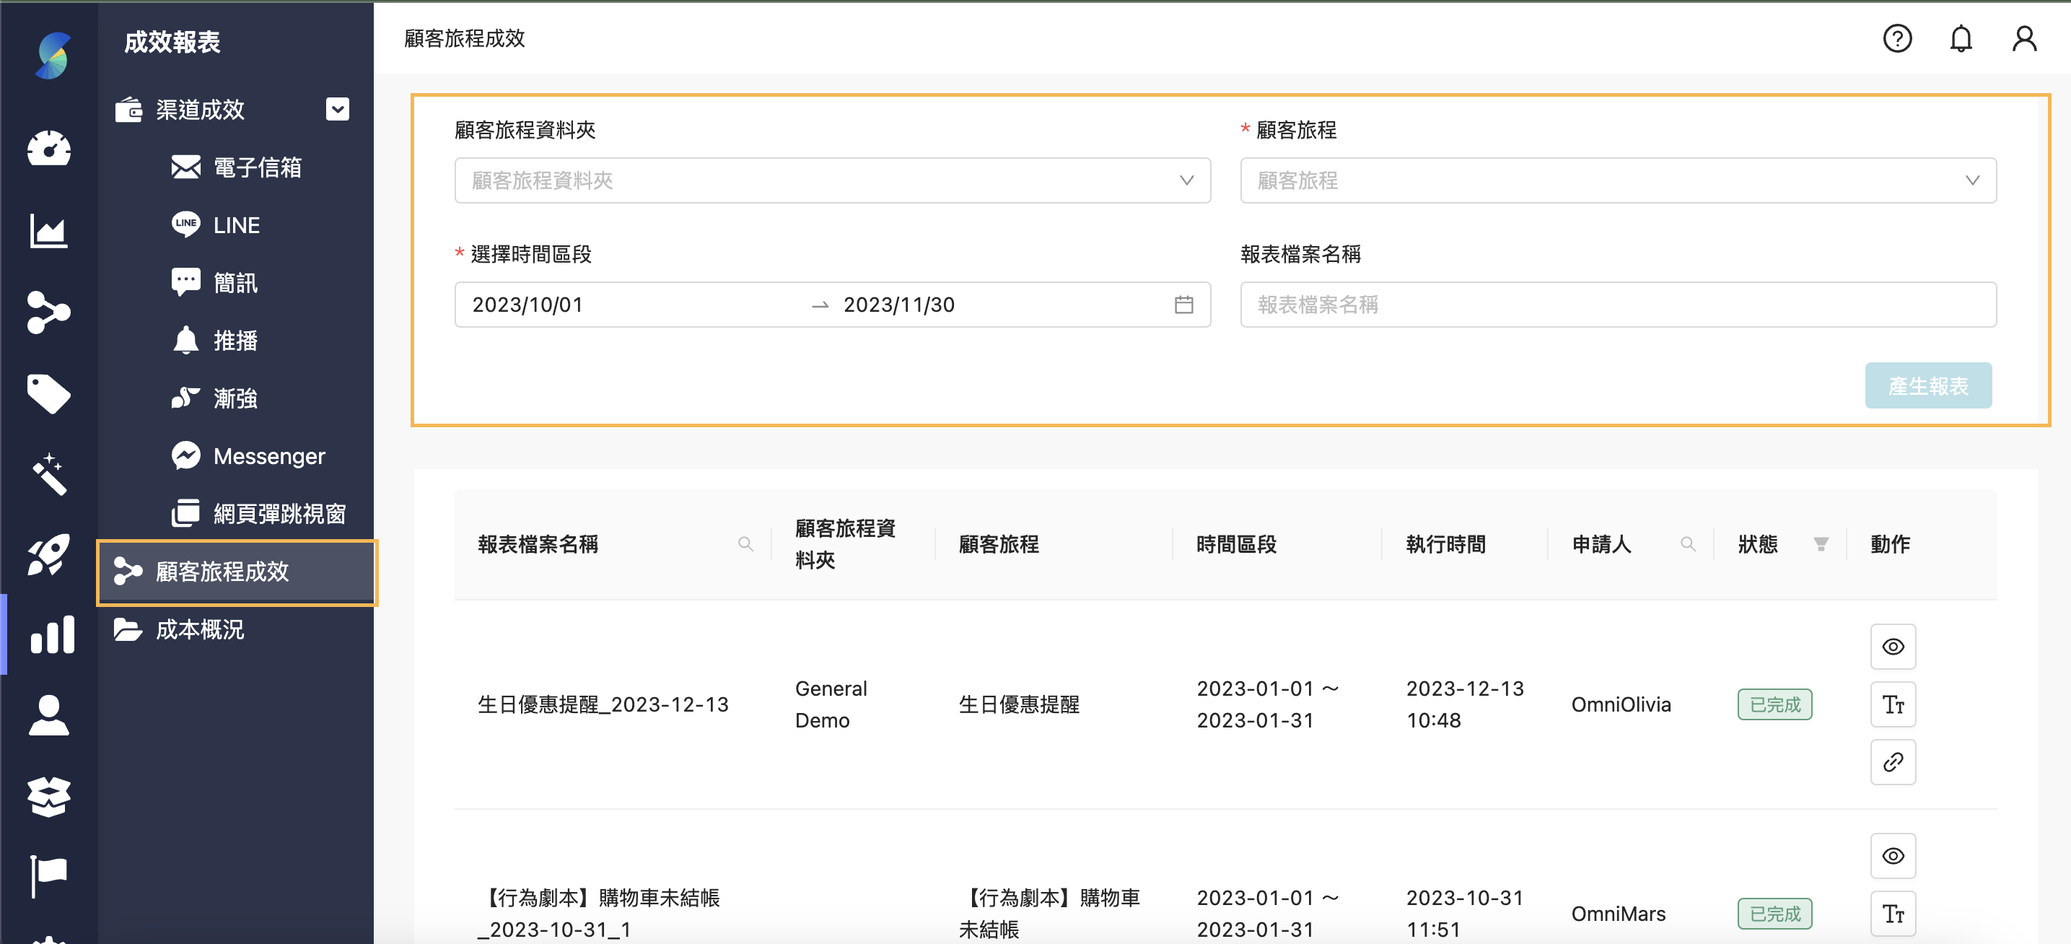Show preview of 生日優惠提醒_2023-12-13 report

[x=1893, y=646]
